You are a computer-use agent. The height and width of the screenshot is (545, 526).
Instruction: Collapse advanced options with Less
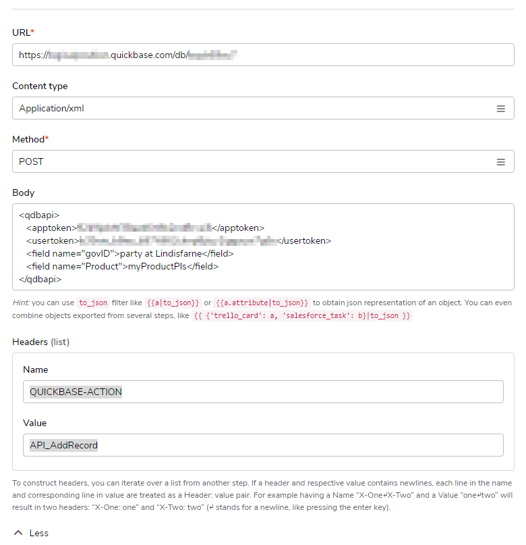(x=38, y=533)
